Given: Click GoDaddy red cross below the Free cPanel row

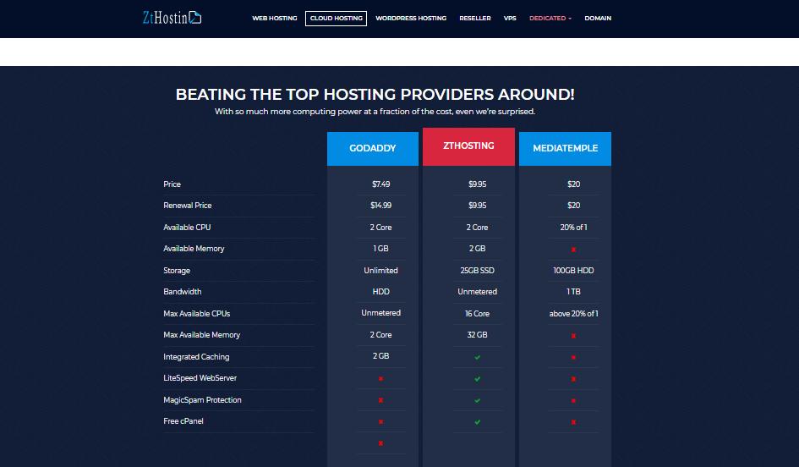Looking at the screenshot, I should coord(380,443).
